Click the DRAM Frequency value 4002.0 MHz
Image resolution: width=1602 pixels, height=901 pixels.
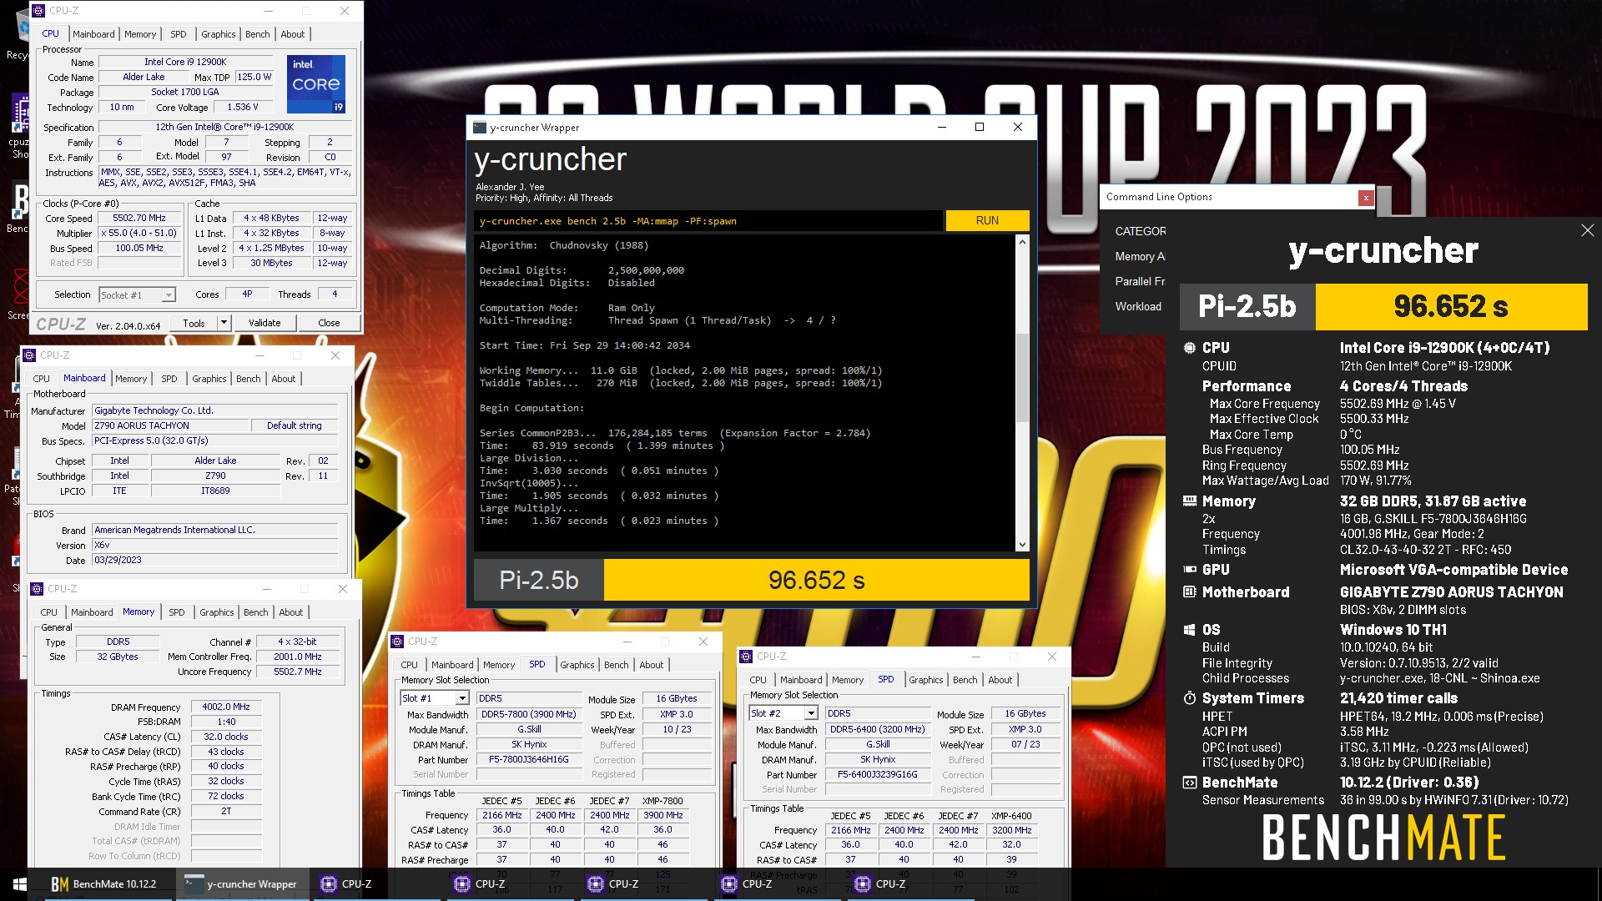pyautogui.click(x=226, y=707)
